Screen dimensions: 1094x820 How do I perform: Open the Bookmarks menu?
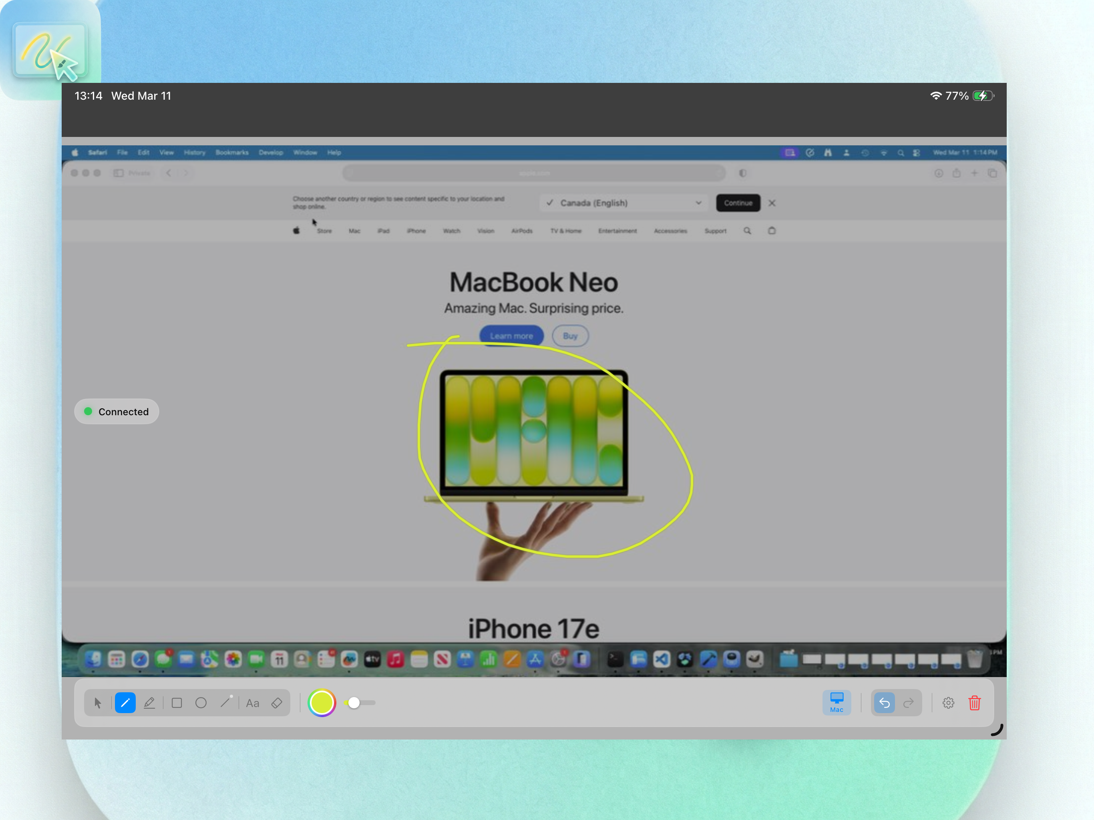(232, 152)
